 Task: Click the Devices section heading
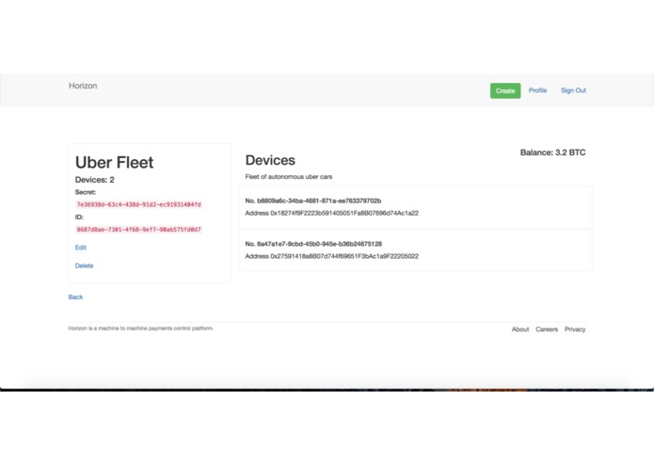(x=270, y=160)
